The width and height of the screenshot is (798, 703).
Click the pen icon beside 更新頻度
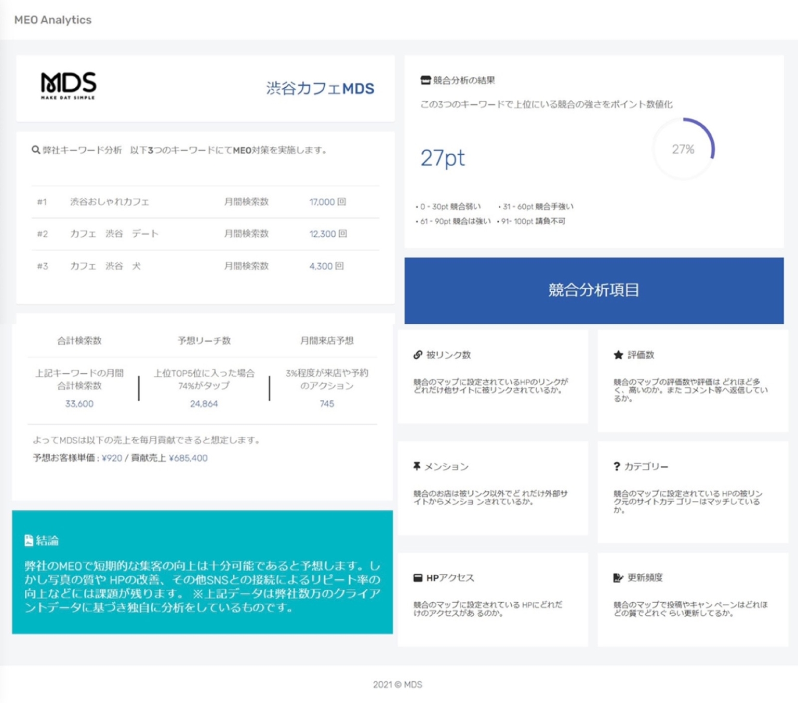(x=617, y=577)
